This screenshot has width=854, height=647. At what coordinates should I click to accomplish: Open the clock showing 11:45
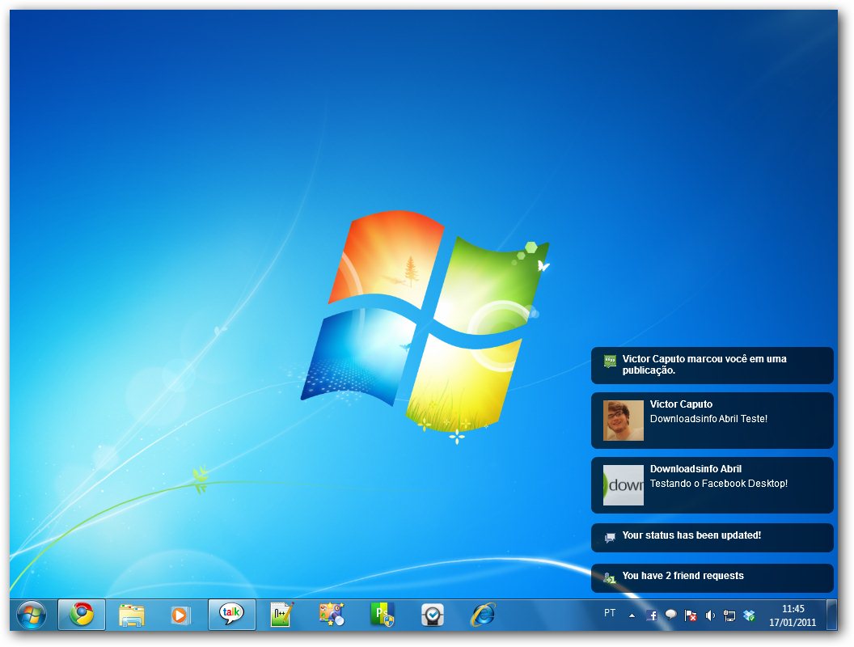click(793, 615)
